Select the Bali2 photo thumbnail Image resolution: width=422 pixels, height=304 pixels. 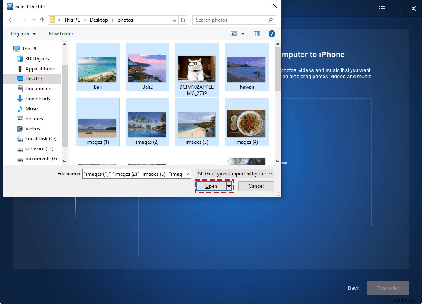tap(147, 67)
